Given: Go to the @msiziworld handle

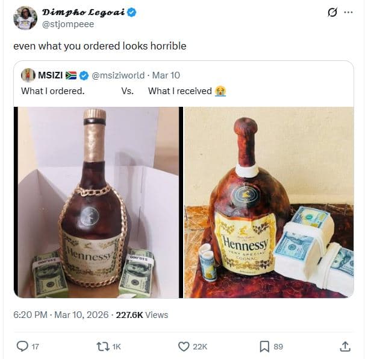Looking at the screenshot, I should 118,75.
